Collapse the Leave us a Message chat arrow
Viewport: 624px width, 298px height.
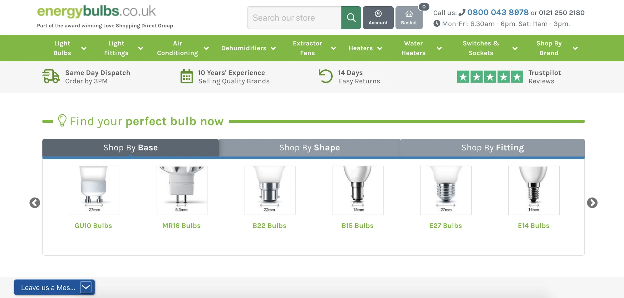click(86, 287)
